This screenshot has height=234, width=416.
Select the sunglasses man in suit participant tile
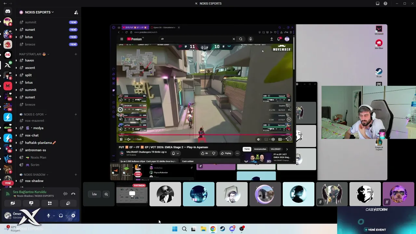click(165, 194)
